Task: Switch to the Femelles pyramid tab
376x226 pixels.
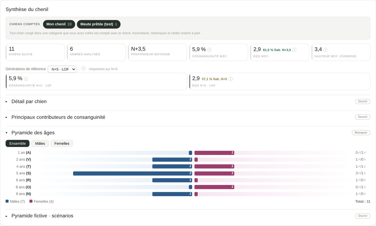Action: (x=62, y=144)
